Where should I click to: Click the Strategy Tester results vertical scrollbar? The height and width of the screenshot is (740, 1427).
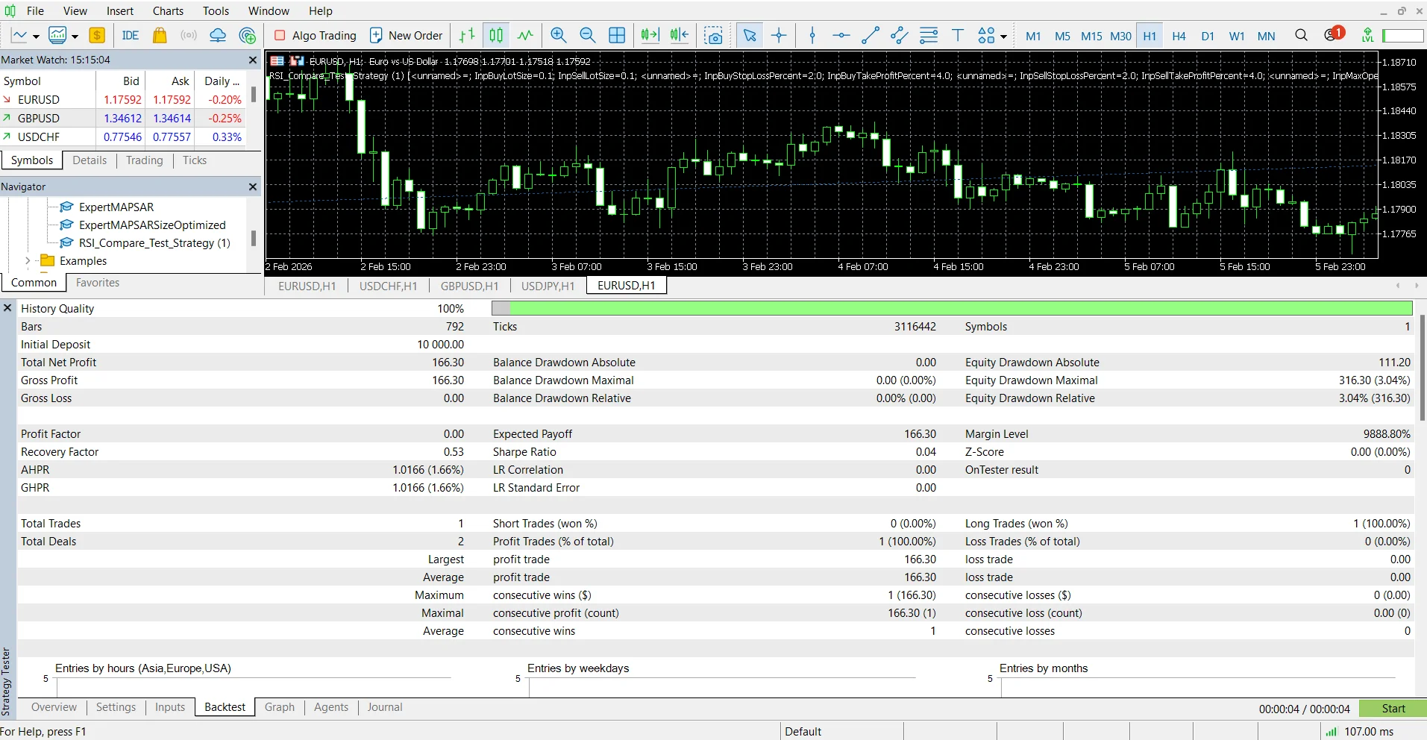[x=1422, y=367]
